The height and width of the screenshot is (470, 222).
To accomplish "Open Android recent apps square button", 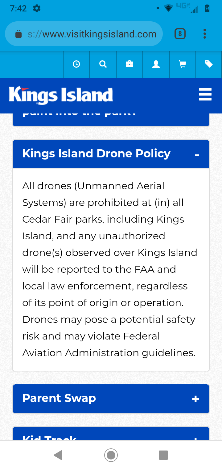I will pos(163,455).
